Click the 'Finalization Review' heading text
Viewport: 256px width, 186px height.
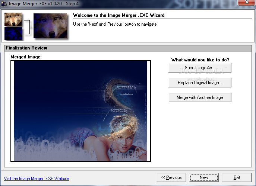click(26, 48)
